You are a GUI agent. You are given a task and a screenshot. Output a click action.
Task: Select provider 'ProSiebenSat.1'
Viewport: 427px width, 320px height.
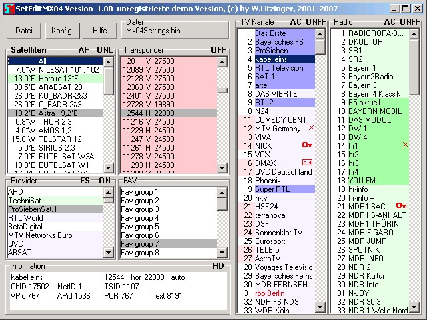55,209
